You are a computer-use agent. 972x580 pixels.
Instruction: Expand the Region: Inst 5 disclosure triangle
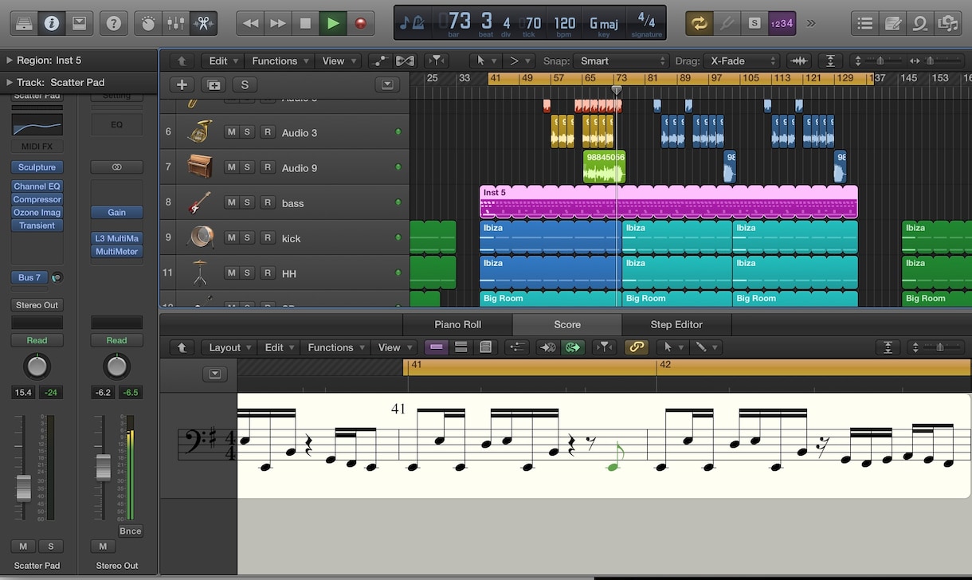[10, 60]
